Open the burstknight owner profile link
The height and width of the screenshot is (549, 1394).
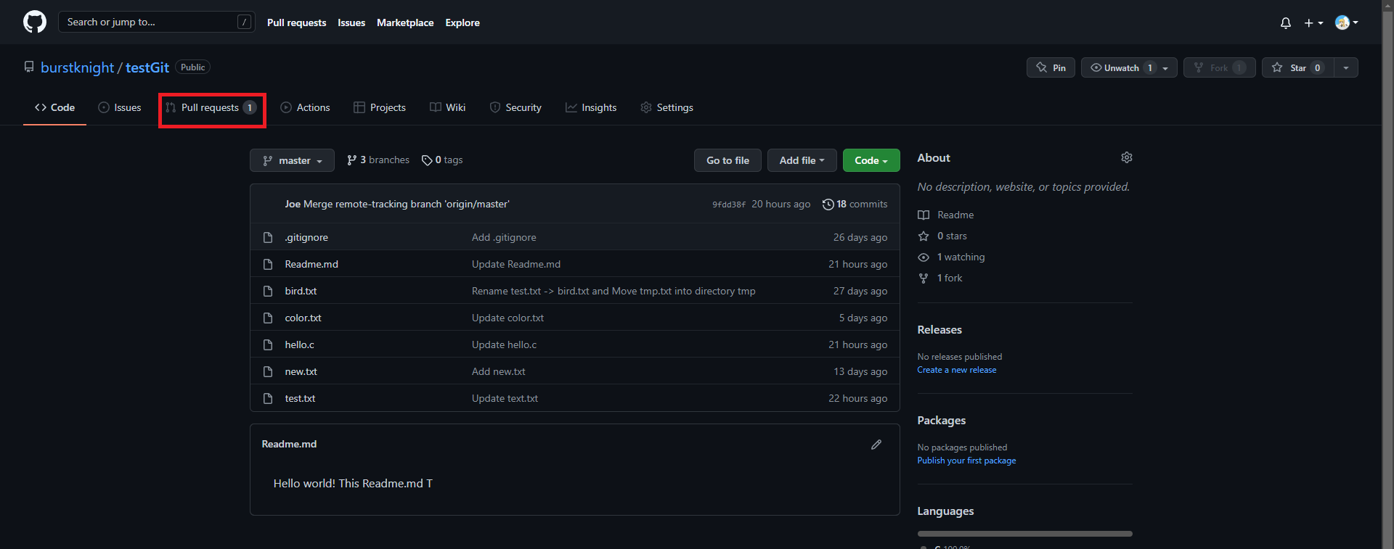[77, 67]
